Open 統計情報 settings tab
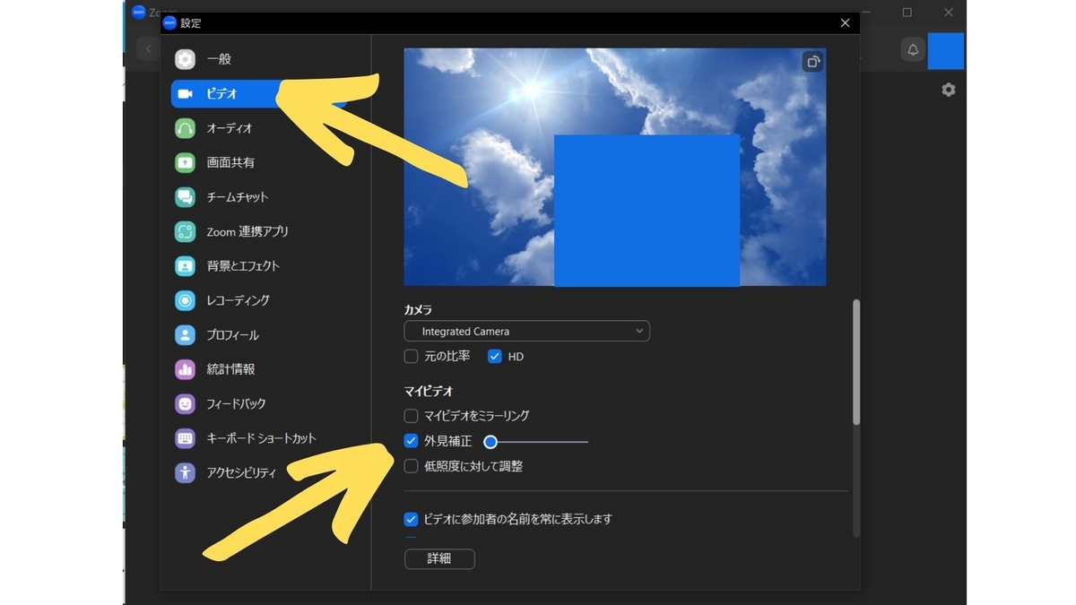Screen dimensions: 1076x605 259,369
